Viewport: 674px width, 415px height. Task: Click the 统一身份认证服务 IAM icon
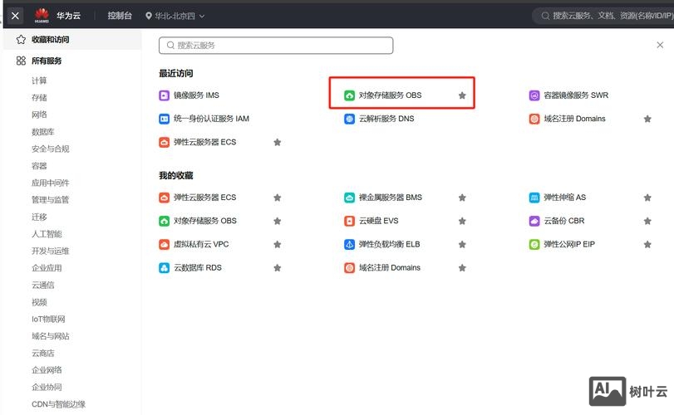(x=165, y=119)
